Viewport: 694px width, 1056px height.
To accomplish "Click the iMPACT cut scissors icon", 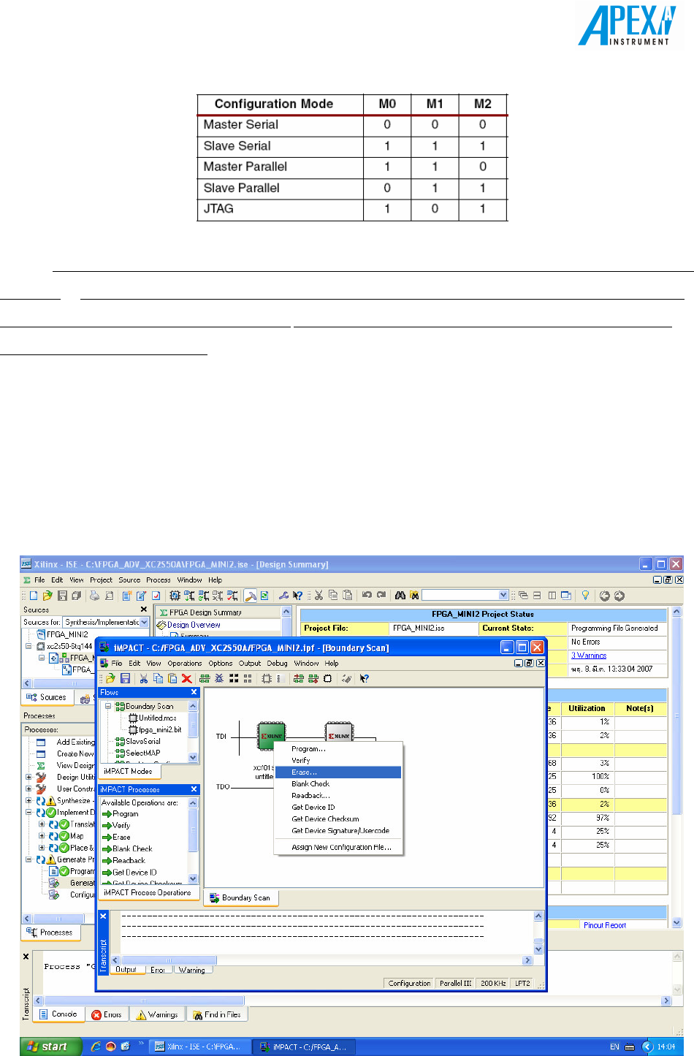I will [144, 679].
